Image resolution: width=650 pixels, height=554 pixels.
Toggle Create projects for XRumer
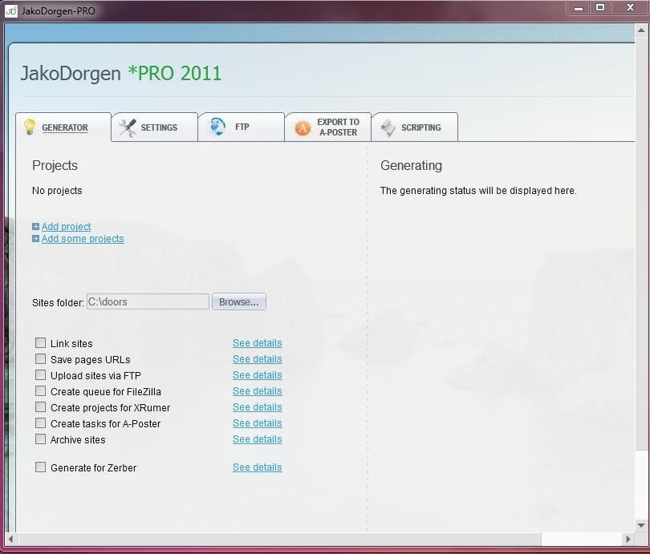(x=40, y=407)
